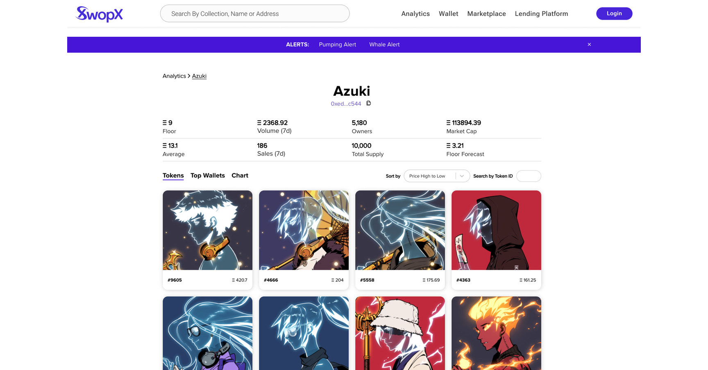Open the Chart tab

pos(240,175)
